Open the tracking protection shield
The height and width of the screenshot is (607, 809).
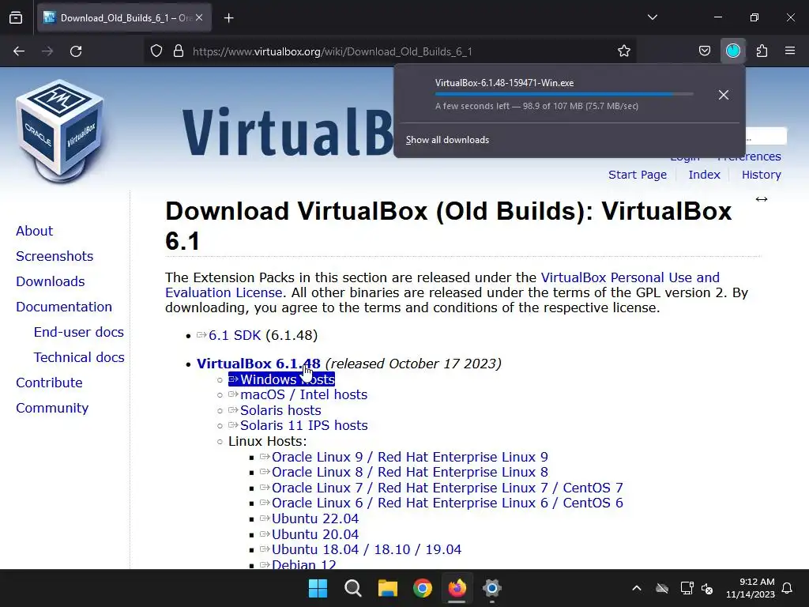[x=156, y=51]
